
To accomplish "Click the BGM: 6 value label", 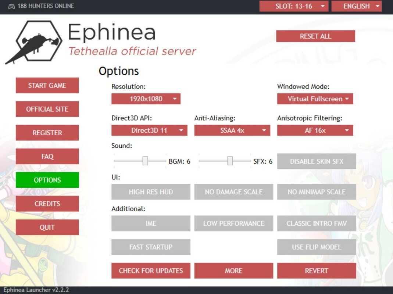I will (179, 161).
